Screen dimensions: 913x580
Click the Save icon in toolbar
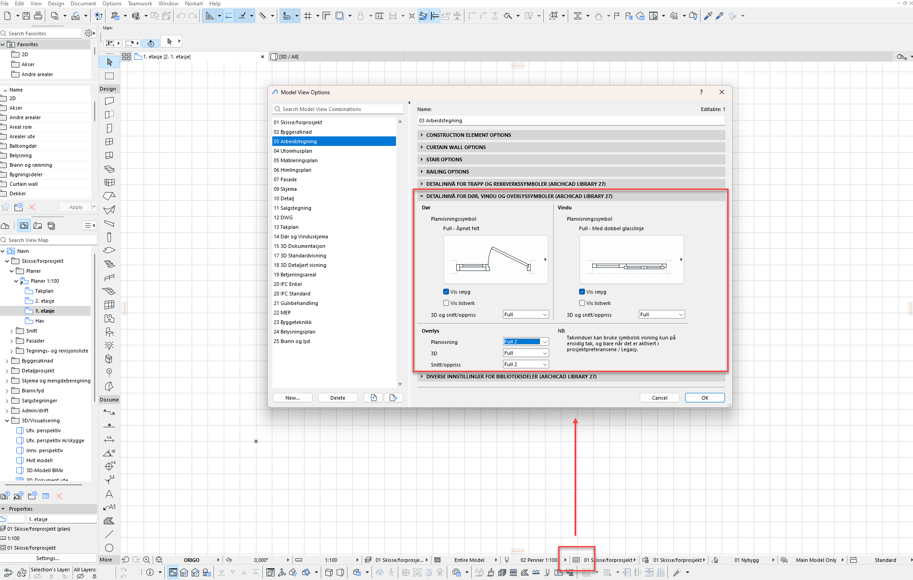coord(26,16)
